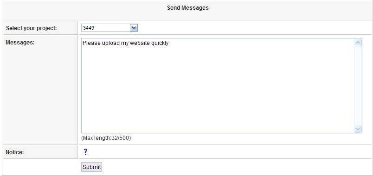373x176 pixels.
Task: Focus the empty area of Messages textarea
Action: 218,90
